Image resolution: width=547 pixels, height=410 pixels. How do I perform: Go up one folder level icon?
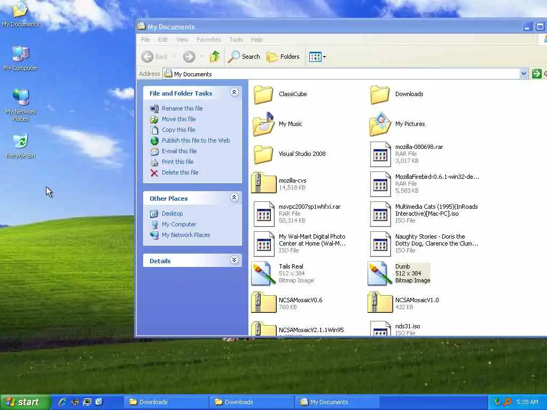215,57
